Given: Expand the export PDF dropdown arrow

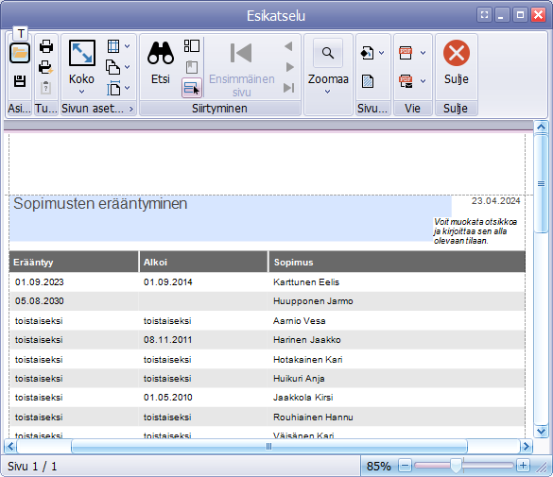Looking at the screenshot, I should tap(423, 53).
